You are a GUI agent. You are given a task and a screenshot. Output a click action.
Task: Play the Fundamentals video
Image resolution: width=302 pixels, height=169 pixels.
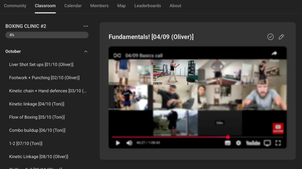(x=118, y=143)
